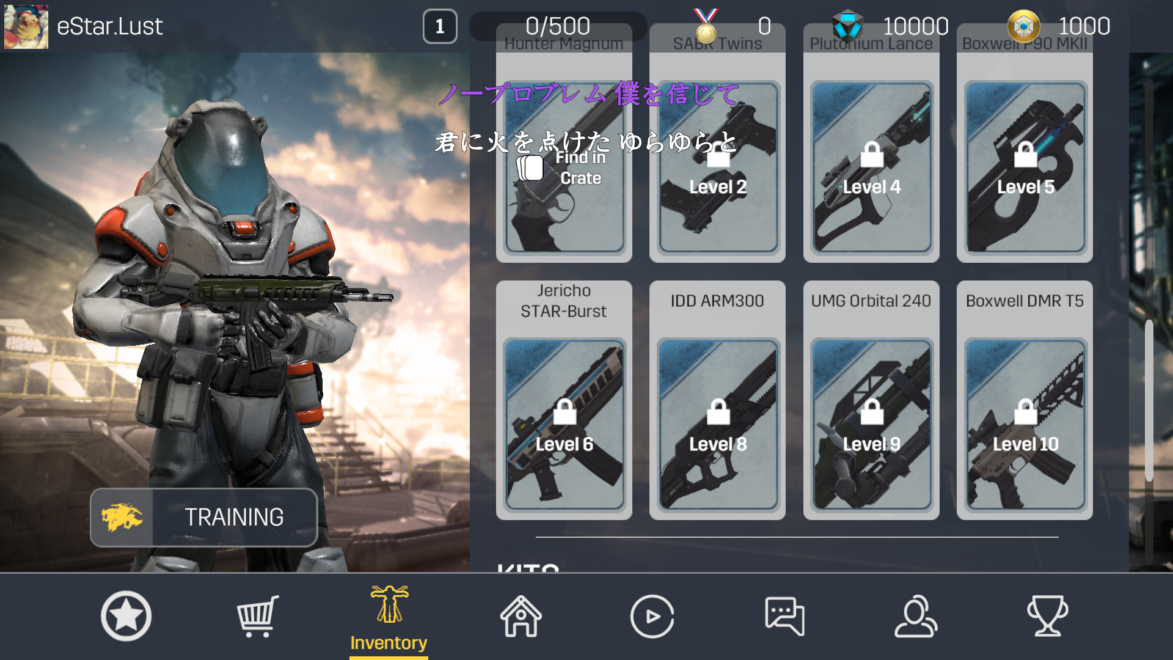The width and height of the screenshot is (1173, 660).
Task: Open the star favorites icon in bottom bar
Action: click(x=126, y=616)
